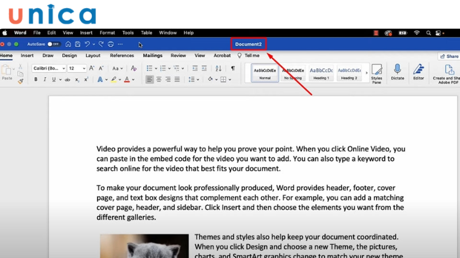Image resolution: width=460 pixels, height=258 pixels.
Task: Open the Change Case Aa dropdown
Action: pos(117,68)
